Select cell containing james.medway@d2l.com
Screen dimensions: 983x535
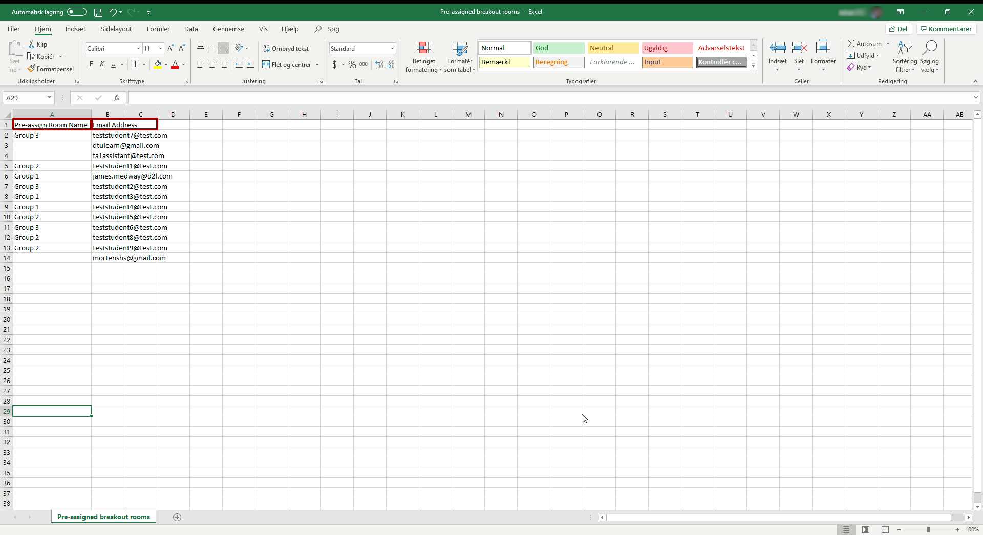point(132,176)
